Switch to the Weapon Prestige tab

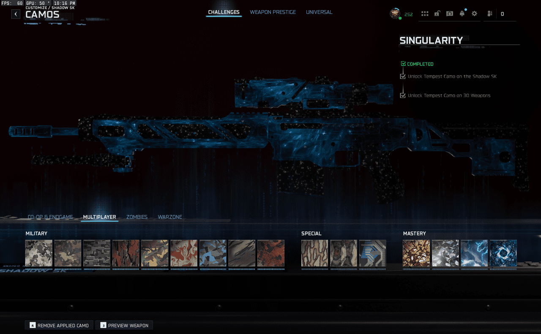point(273,12)
